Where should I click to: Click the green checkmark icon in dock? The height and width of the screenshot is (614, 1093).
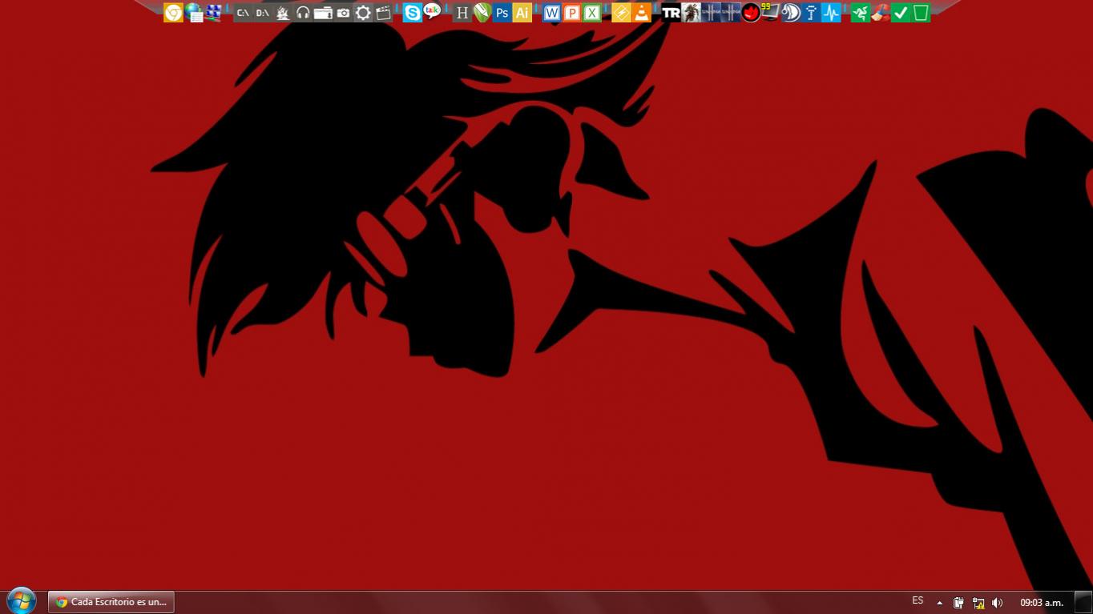[900, 13]
